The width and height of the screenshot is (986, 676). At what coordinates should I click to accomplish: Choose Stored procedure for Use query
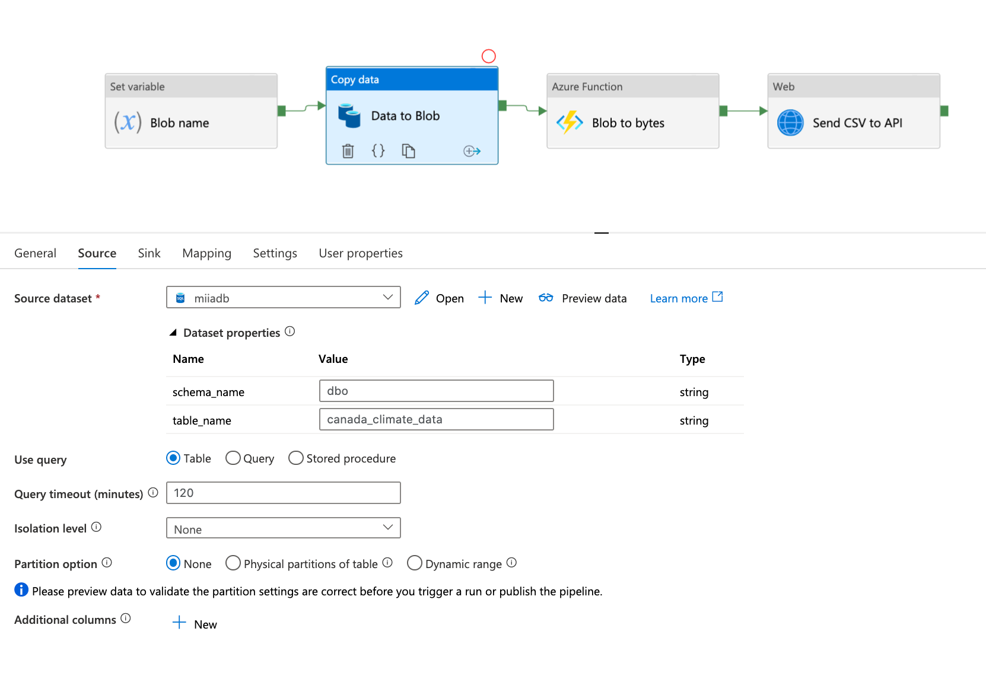(x=296, y=458)
